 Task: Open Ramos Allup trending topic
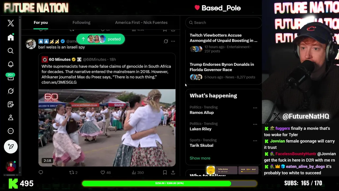[202, 112]
